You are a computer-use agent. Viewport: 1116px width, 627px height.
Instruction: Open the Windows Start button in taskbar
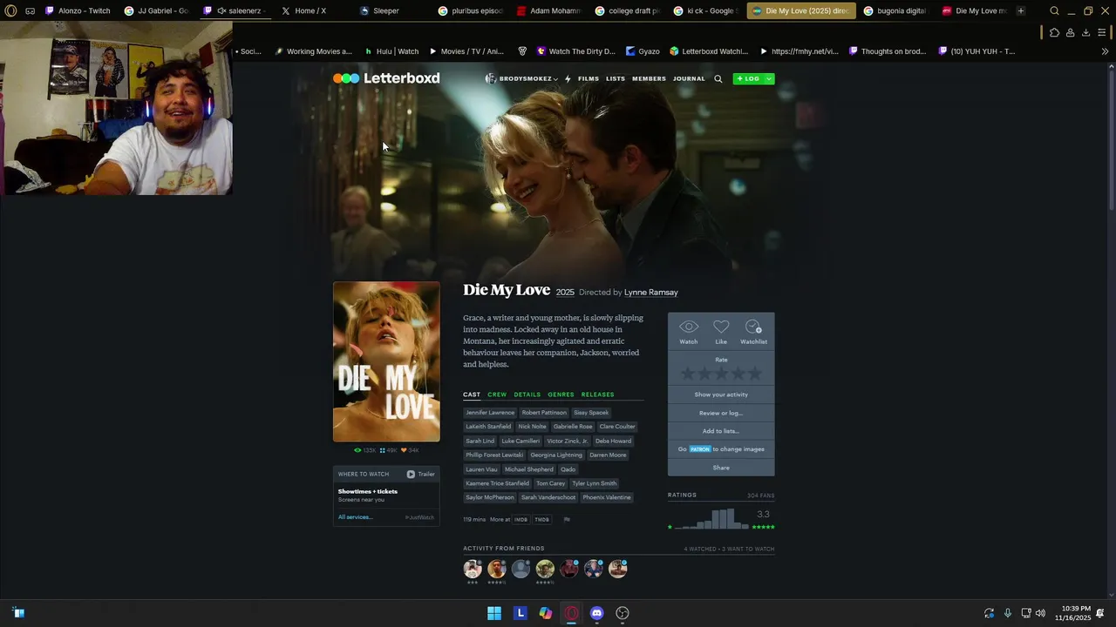click(x=494, y=613)
